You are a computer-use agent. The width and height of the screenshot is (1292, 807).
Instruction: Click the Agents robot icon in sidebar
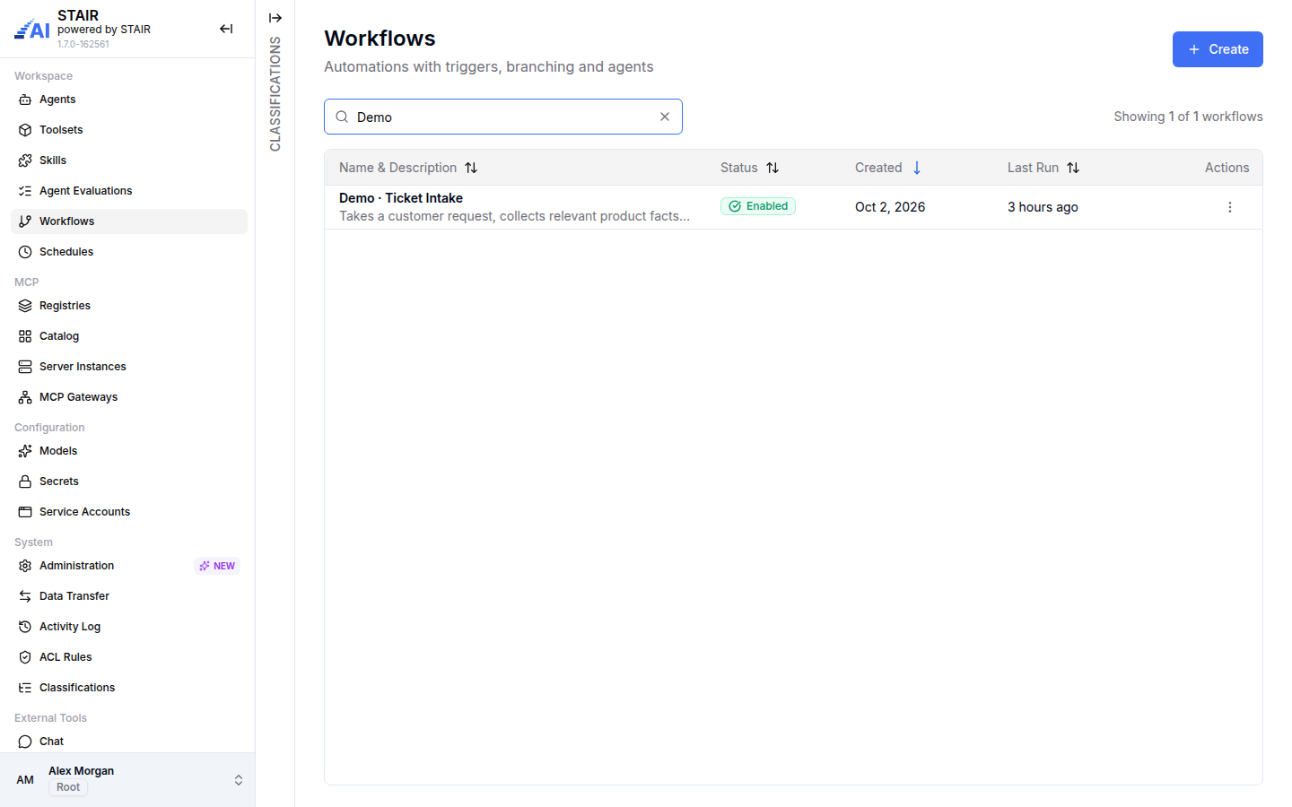[25, 100]
